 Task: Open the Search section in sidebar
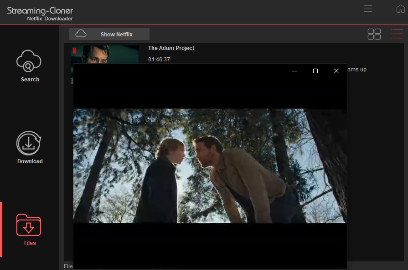click(x=29, y=66)
